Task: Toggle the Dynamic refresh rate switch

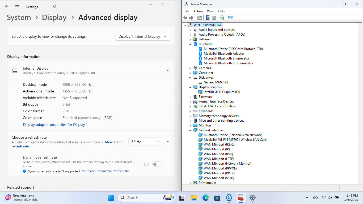Action: coord(157,164)
